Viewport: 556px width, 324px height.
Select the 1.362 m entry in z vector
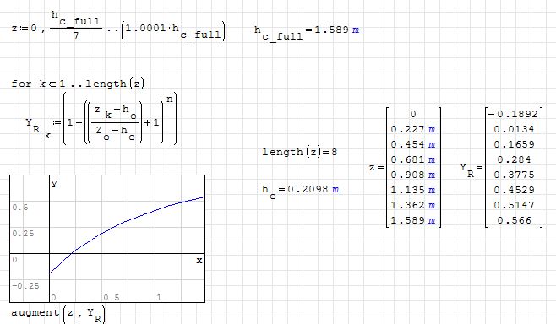click(412, 205)
